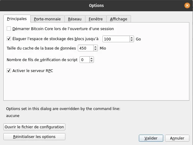Open the Réseau tab
Viewport: 193px width, 145px height.
click(x=74, y=19)
